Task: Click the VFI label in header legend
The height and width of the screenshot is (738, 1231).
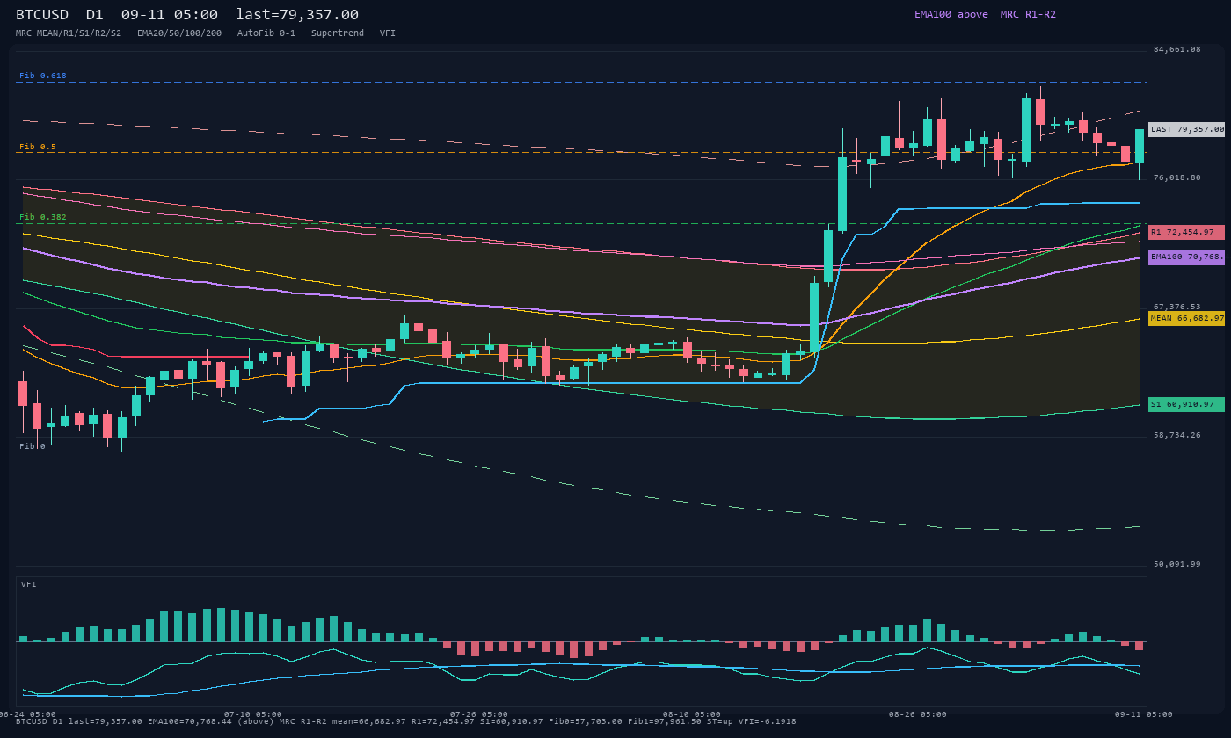Action: click(388, 33)
